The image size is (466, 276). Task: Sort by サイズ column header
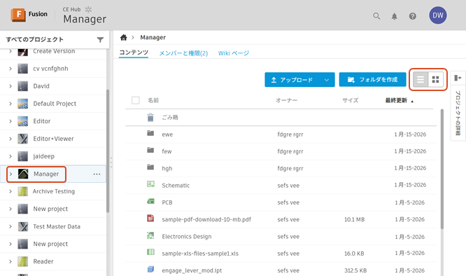[x=351, y=101]
